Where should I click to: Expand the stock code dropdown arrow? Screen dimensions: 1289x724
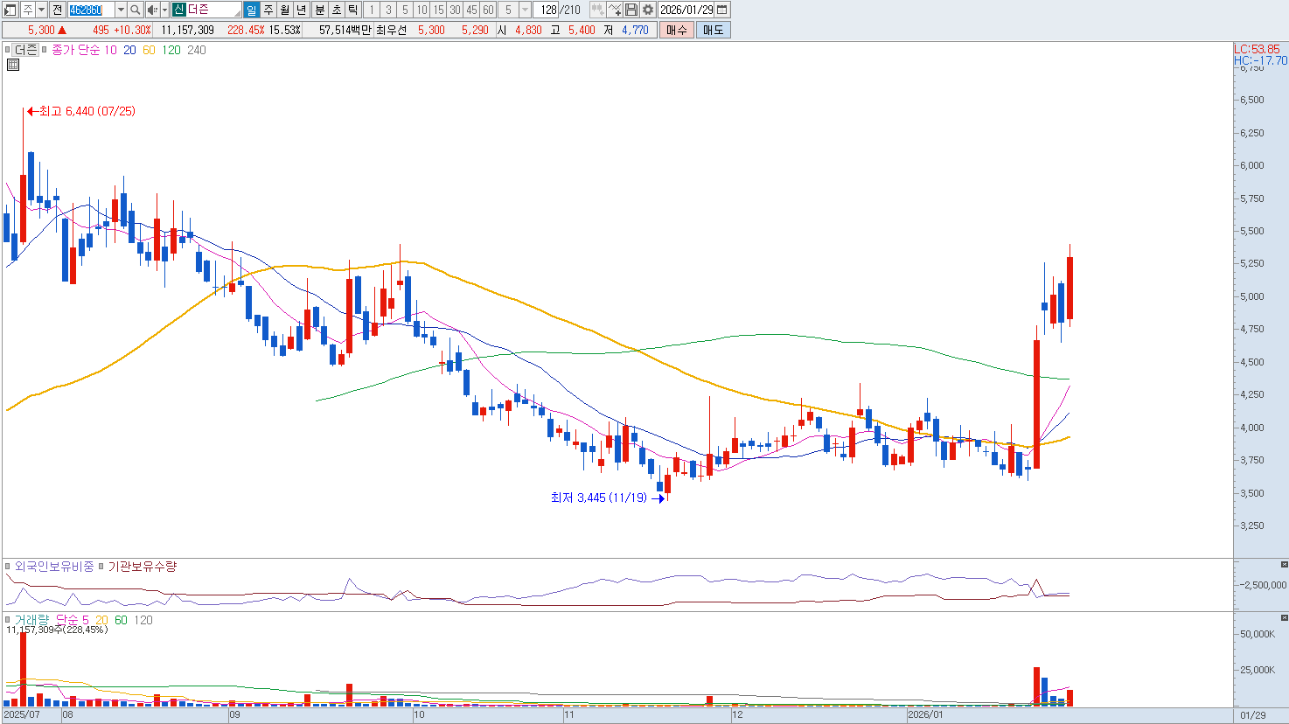(121, 10)
